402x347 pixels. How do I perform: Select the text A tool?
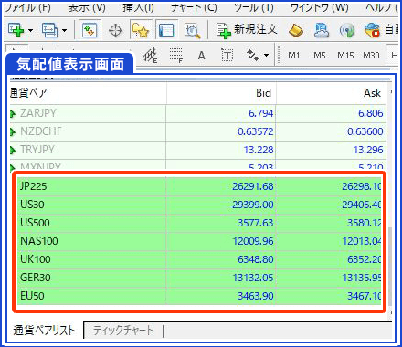coord(201,56)
